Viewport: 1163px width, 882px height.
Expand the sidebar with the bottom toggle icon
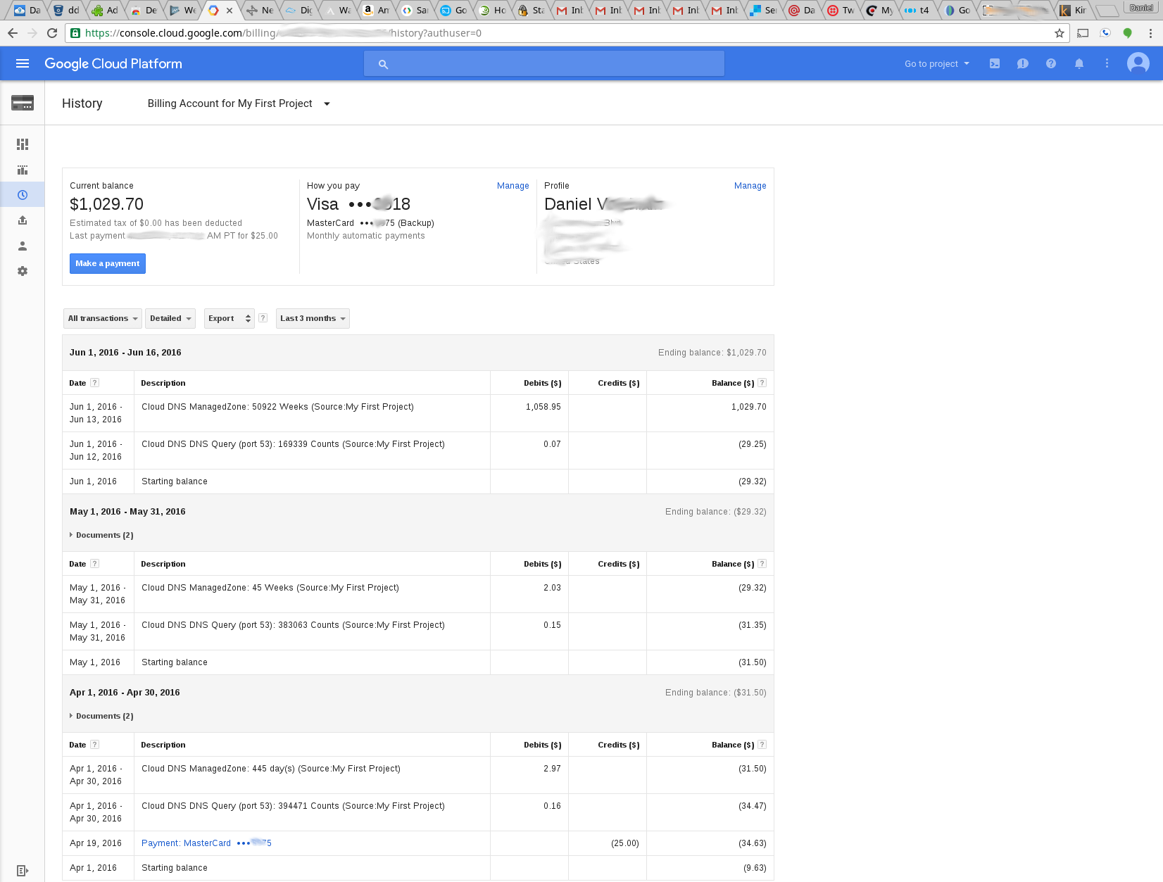pos(23,871)
